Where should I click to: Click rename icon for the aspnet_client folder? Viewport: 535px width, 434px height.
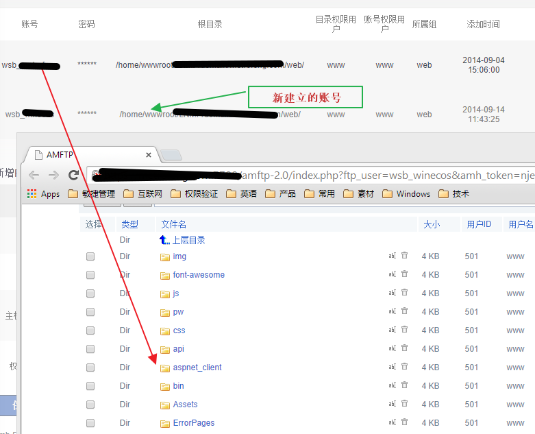click(393, 367)
